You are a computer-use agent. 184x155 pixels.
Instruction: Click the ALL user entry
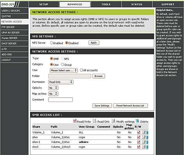click(81, 132)
